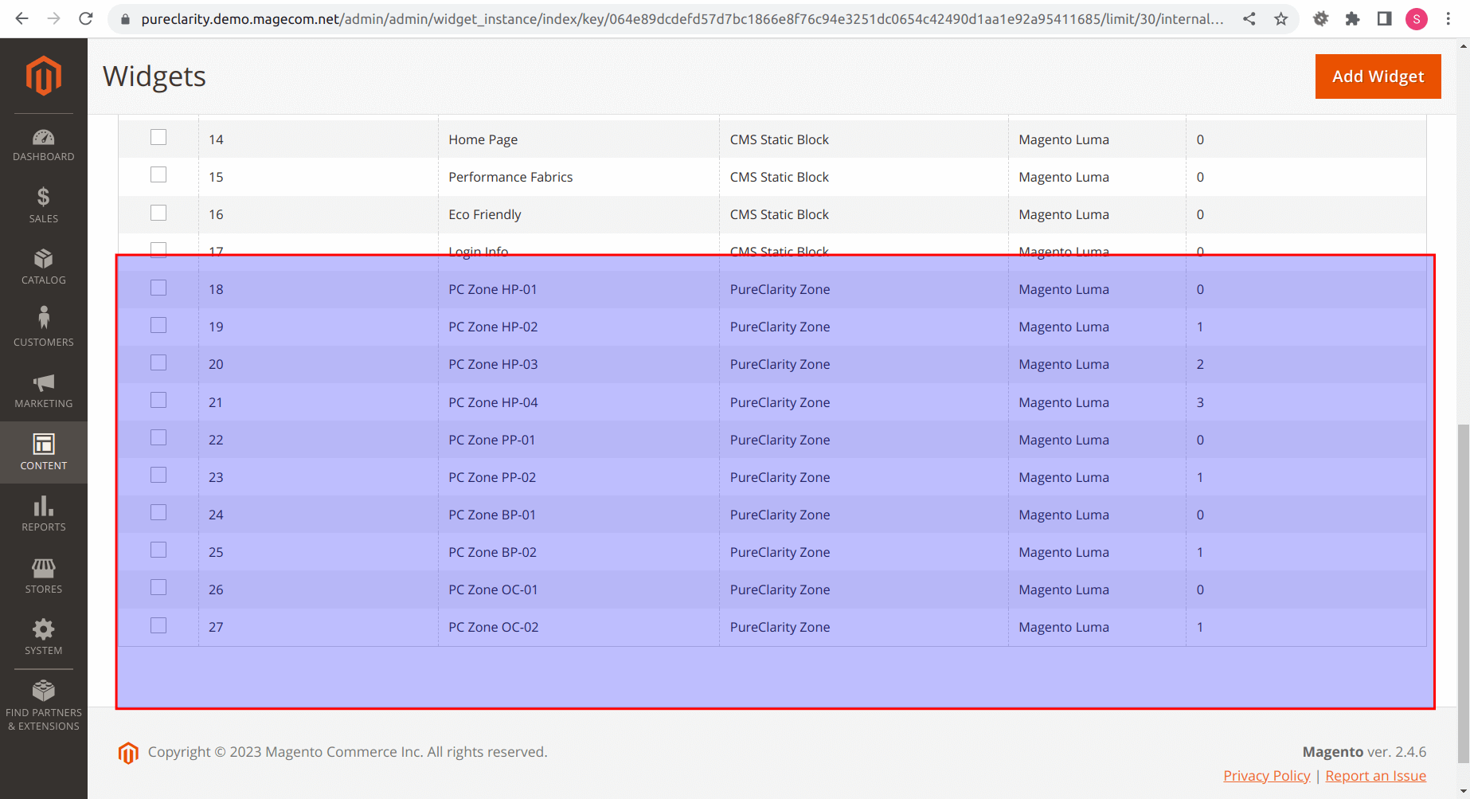Open the Sales menu

click(44, 206)
